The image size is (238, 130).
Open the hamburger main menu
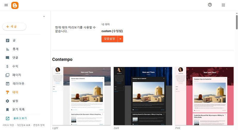[x=6, y=5]
